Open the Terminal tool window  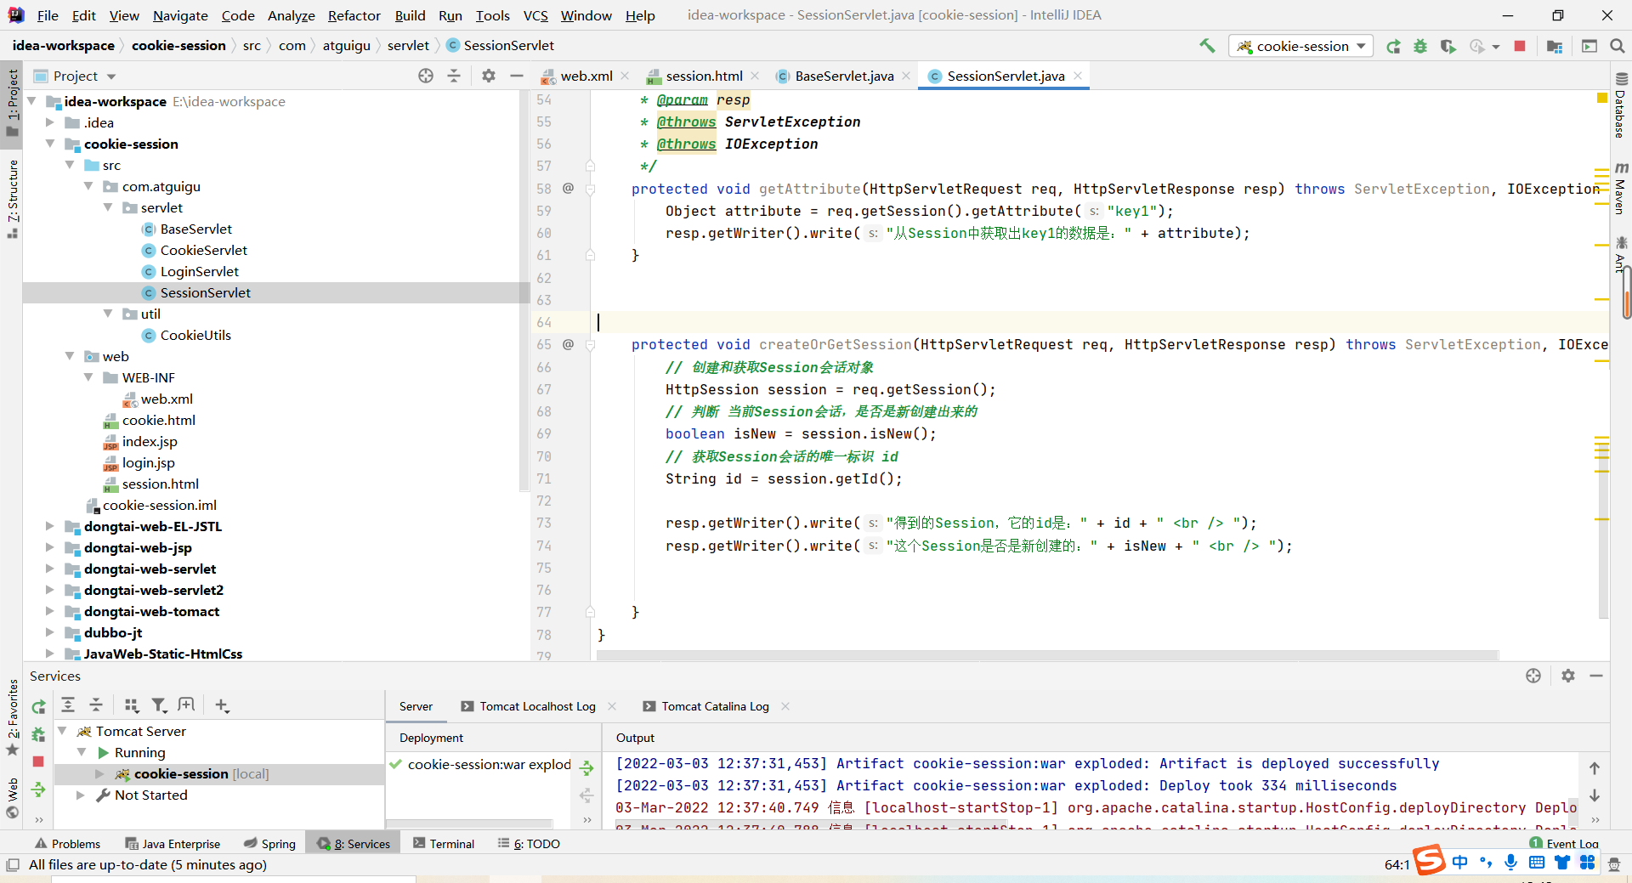click(x=444, y=843)
